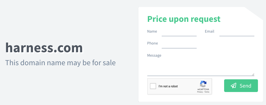Click the paper plane icon on Send

234,86
